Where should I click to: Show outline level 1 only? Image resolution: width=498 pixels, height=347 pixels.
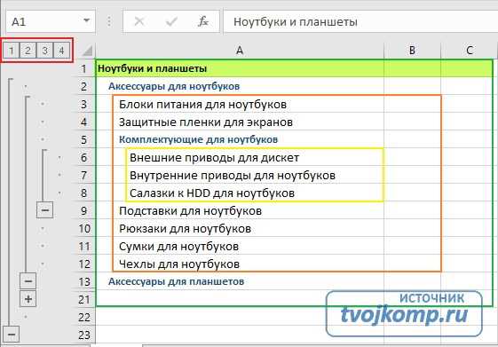(12, 51)
